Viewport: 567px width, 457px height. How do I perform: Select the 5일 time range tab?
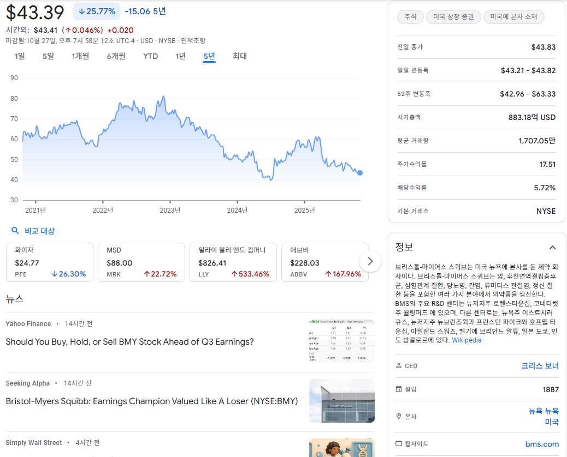tap(48, 56)
